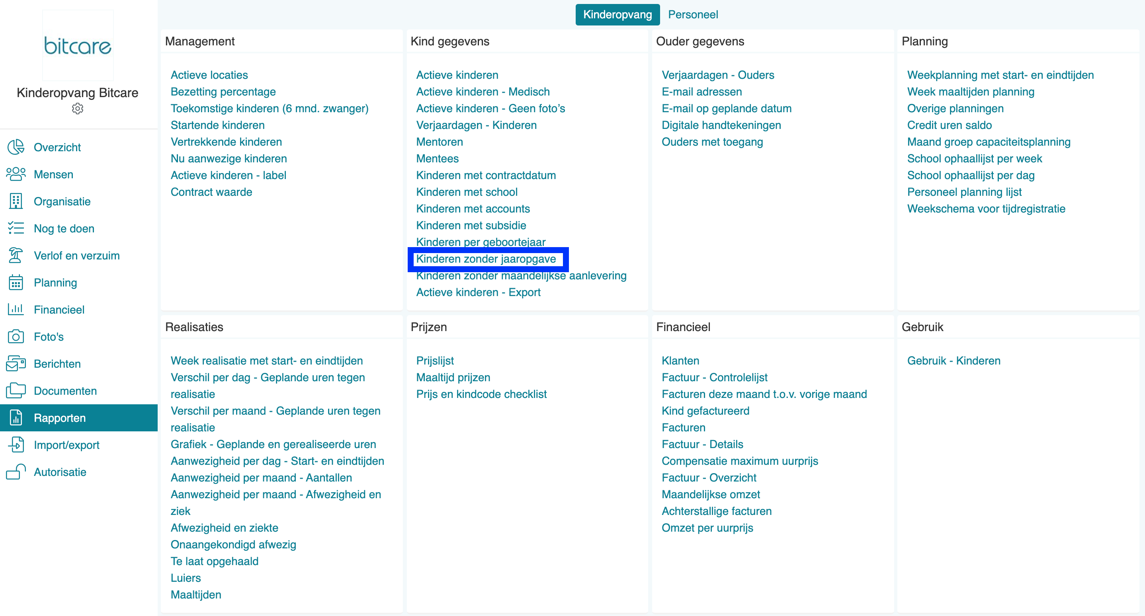Click the Rapporten document icon
Screen dimensions: 1145x616
(16, 418)
